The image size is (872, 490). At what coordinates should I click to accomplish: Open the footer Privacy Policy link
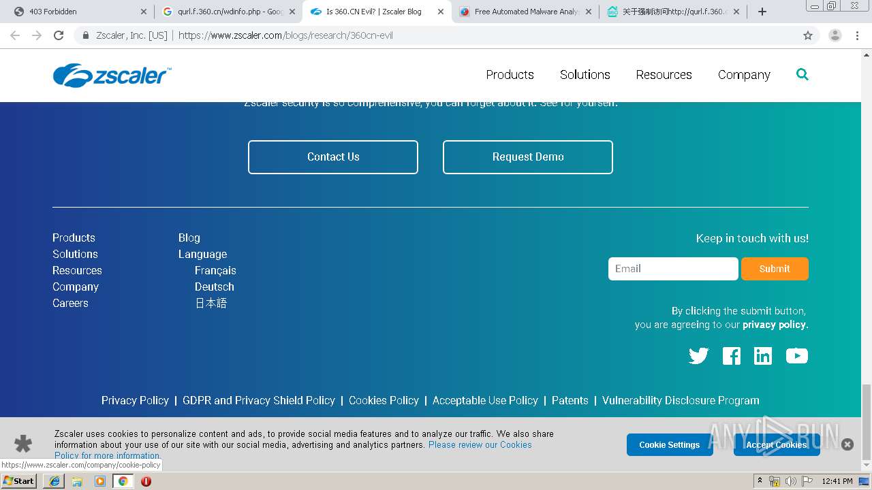point(135,400)
